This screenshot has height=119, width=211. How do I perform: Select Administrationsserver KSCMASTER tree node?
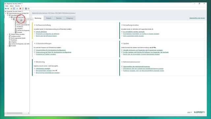pos(19,13)
